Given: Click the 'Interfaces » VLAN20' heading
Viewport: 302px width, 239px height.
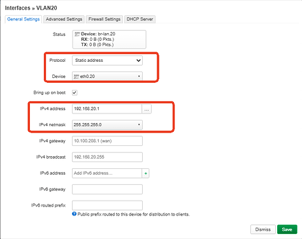Looking at the screenshot, I should point(31,8).
